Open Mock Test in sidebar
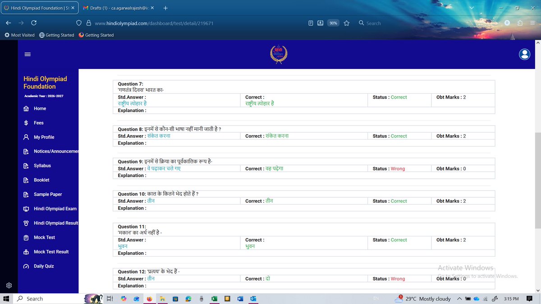The image size is (541, 304). (44, 237)
